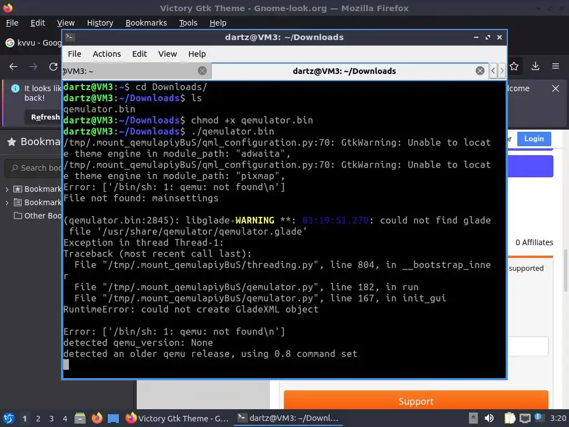Open the update notifier tray icon
569x427 pixels.
[539, 418]
